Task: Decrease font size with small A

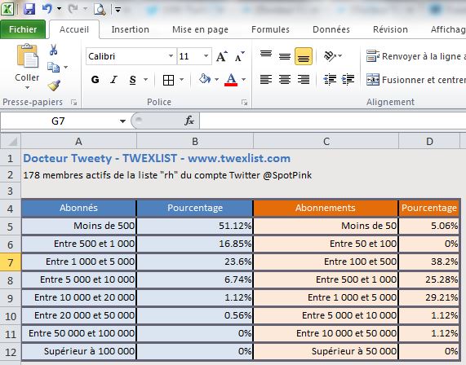Action: [240, 56]
